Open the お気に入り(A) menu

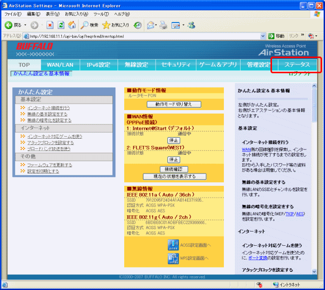tap(77, 14)
